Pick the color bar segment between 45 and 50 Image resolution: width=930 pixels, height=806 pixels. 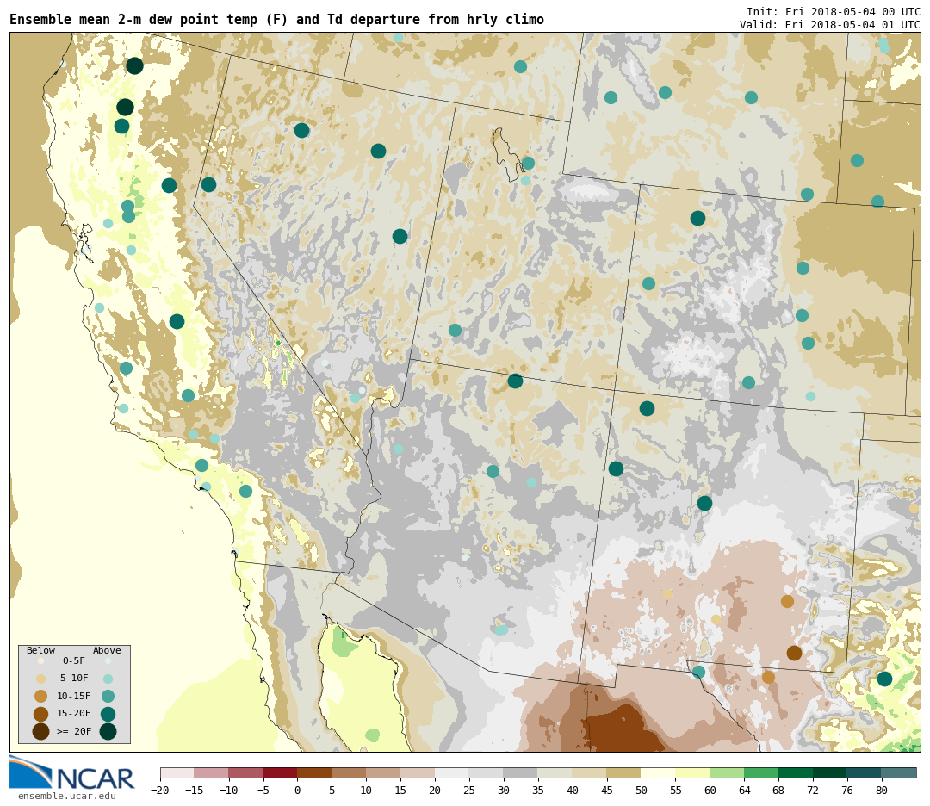(x=623, y=772)
